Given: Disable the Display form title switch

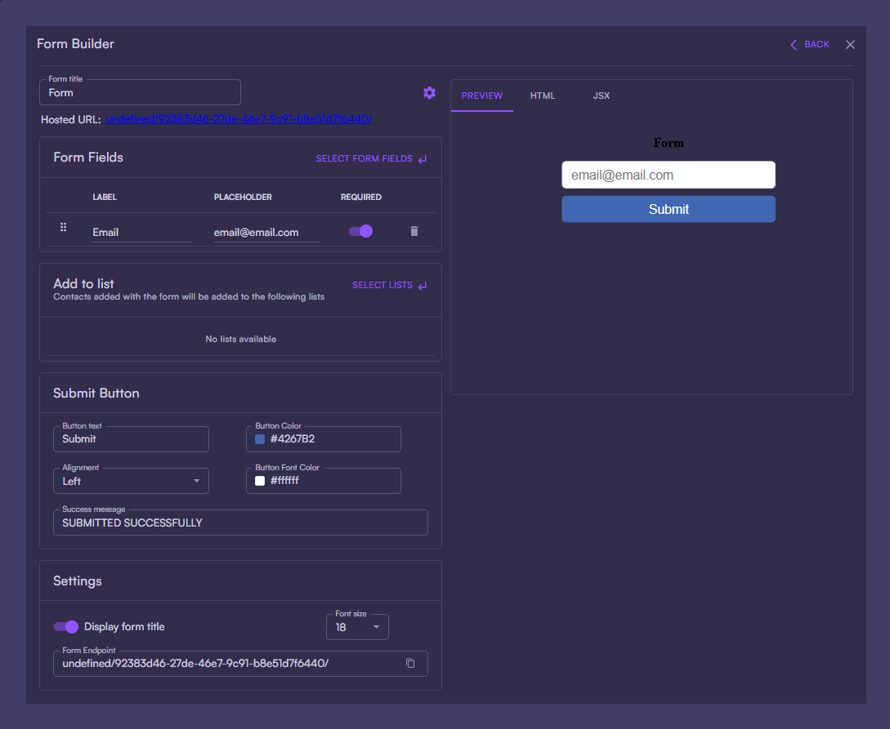Looking at the screenshot, I should point(66,627).
